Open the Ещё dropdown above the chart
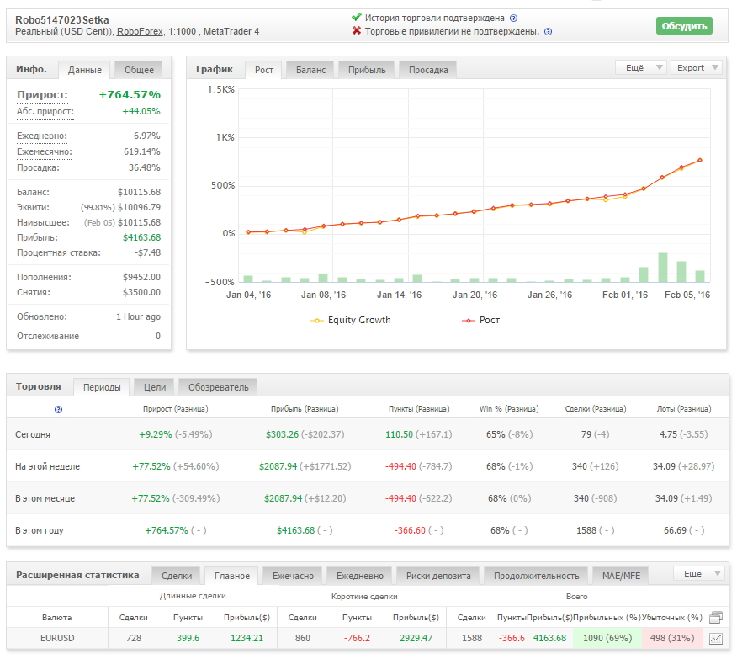This screenshot has width=737, height=659. coord(641,67)
